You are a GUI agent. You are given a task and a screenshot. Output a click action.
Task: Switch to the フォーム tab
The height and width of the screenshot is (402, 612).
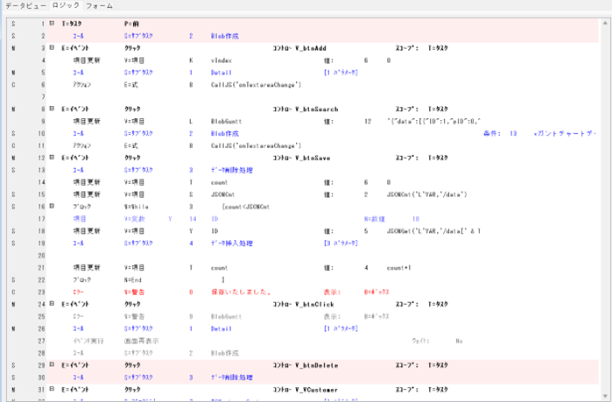(x=99, y=6)
